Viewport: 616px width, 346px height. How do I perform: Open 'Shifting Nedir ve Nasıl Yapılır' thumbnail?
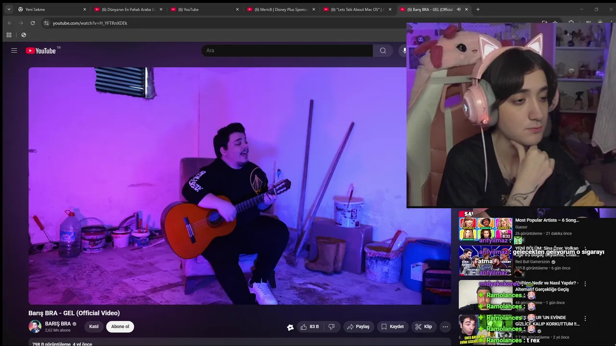(x=486, y=295)
